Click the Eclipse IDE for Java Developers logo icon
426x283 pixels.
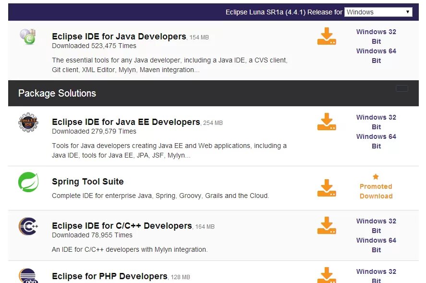[28, 37]
